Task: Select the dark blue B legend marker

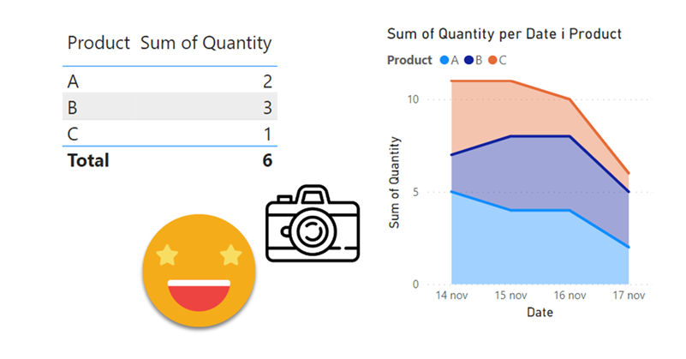Action: click(469, 60)
